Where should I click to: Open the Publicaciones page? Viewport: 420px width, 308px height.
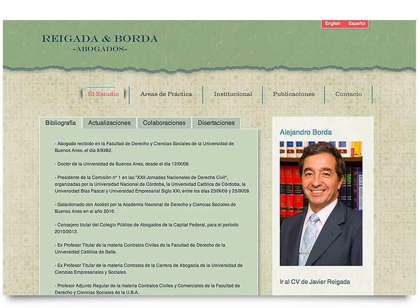(294, 94)
